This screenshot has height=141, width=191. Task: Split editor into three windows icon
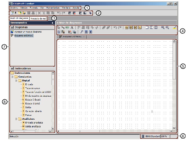156,27
